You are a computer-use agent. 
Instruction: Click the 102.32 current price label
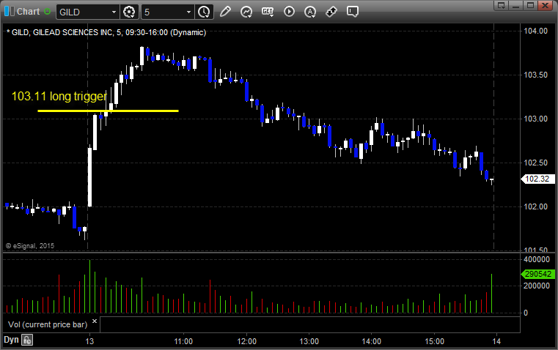tap(537, 179)
